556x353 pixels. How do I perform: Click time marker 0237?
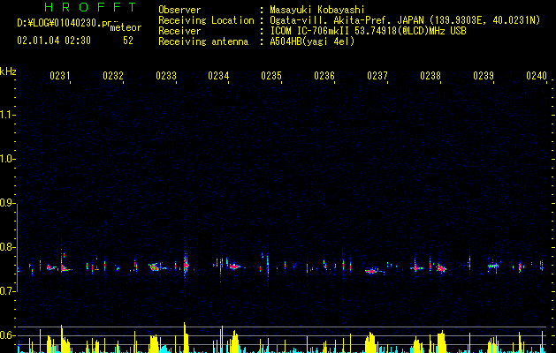(377, 76)
